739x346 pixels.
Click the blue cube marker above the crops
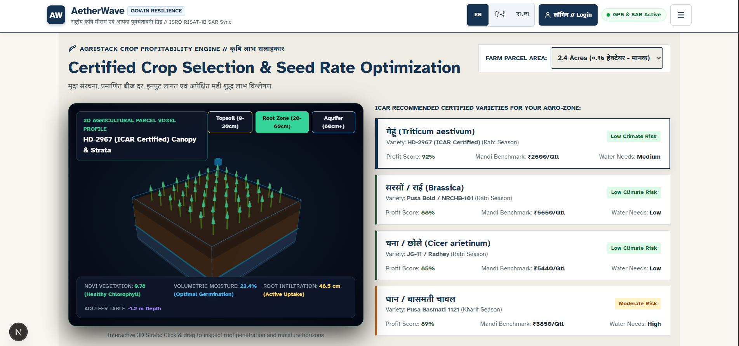coord(218,162)
